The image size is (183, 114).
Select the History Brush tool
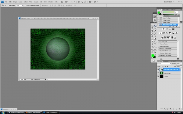pos(155,36)
